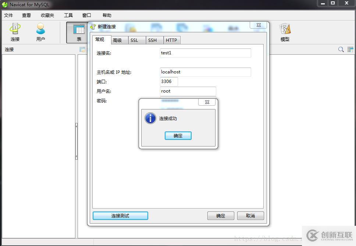Click inside the 端口 port field showing 3306

(168, 82)
